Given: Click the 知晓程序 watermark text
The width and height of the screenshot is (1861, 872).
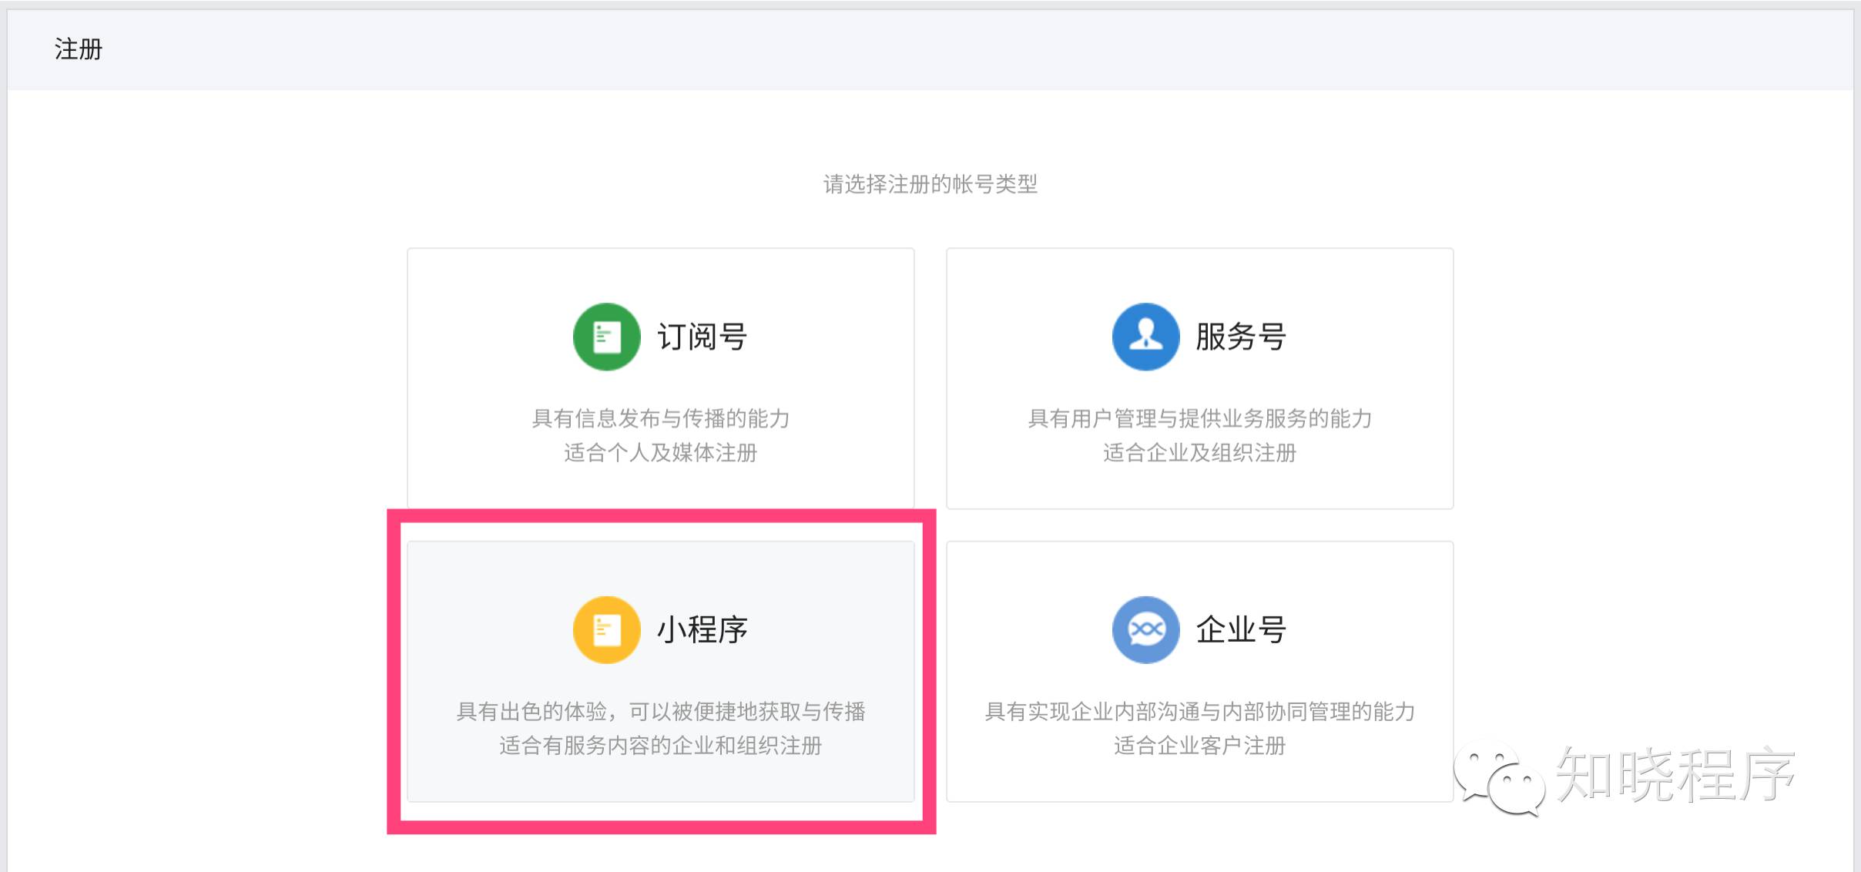Looking at the screenshot, I should click(x=1675, y=775).
